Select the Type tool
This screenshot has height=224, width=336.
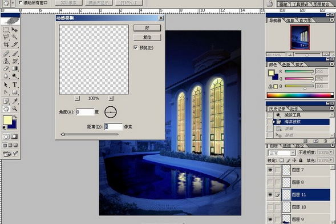(x=14, y=85)
